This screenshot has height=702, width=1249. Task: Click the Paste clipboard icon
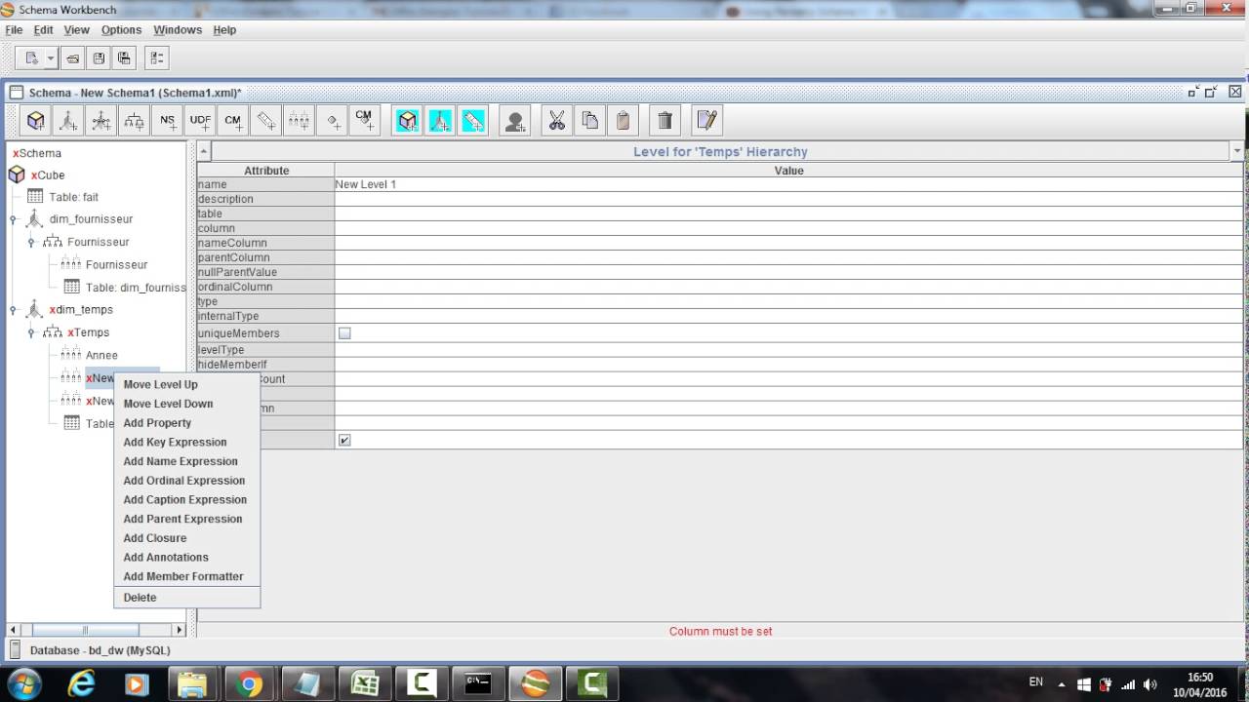pyautogui.click(x=623, y=121)
